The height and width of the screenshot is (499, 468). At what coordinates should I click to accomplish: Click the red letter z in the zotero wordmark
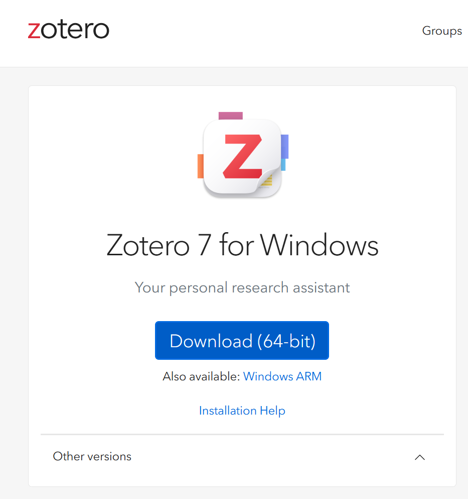(x=35, y=30)
